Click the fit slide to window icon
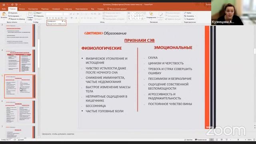The width and height of the screenshot is (256, 144). [254, 140]
